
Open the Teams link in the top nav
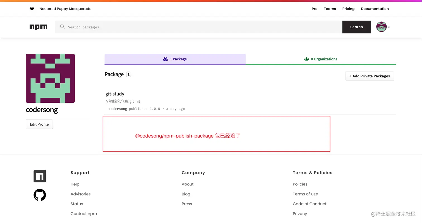point(330,9)
